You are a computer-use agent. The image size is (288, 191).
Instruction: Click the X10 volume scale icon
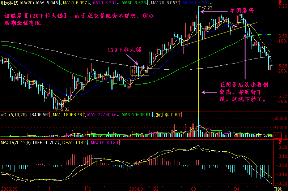click(x=277, y=135)
